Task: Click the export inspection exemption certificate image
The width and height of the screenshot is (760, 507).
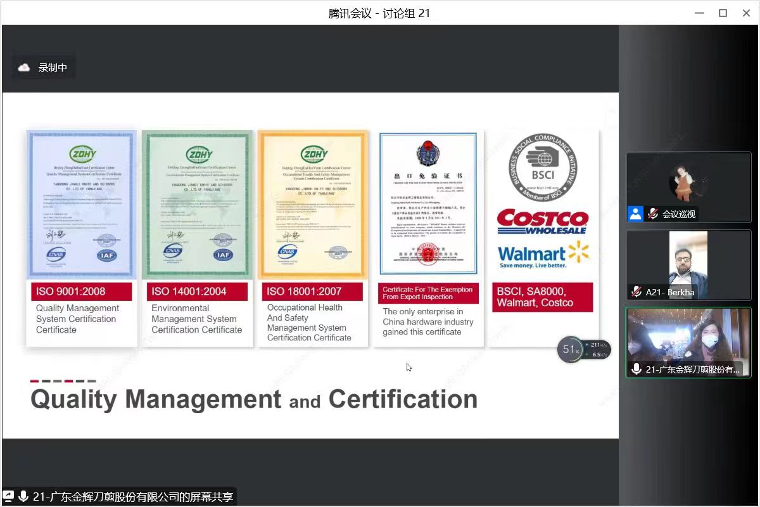Action: [x=428, y=203]
